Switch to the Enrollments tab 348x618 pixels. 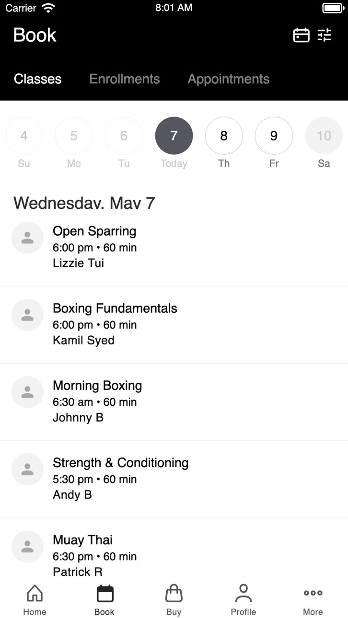125,79
